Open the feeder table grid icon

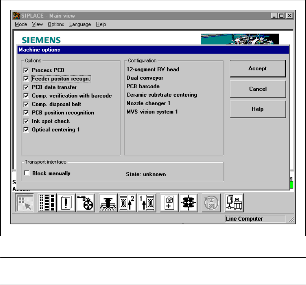47,203
